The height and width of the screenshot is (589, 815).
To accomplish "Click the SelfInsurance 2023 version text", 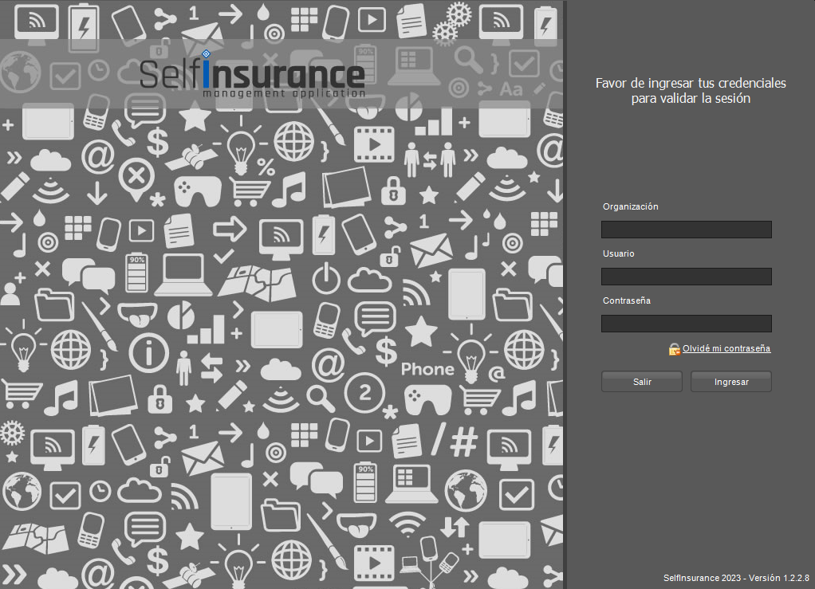I will point(735,577).
